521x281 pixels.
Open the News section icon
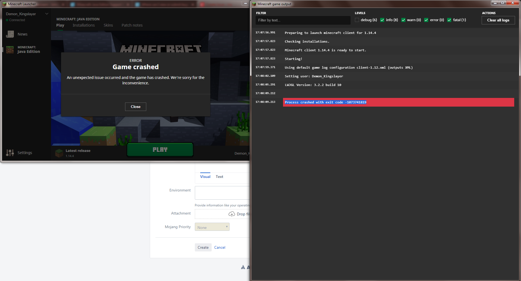[x=10, y=34]
